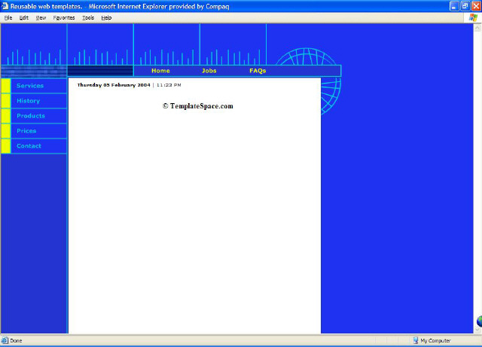Expand the Favorites menu

[x=64, y=17]
